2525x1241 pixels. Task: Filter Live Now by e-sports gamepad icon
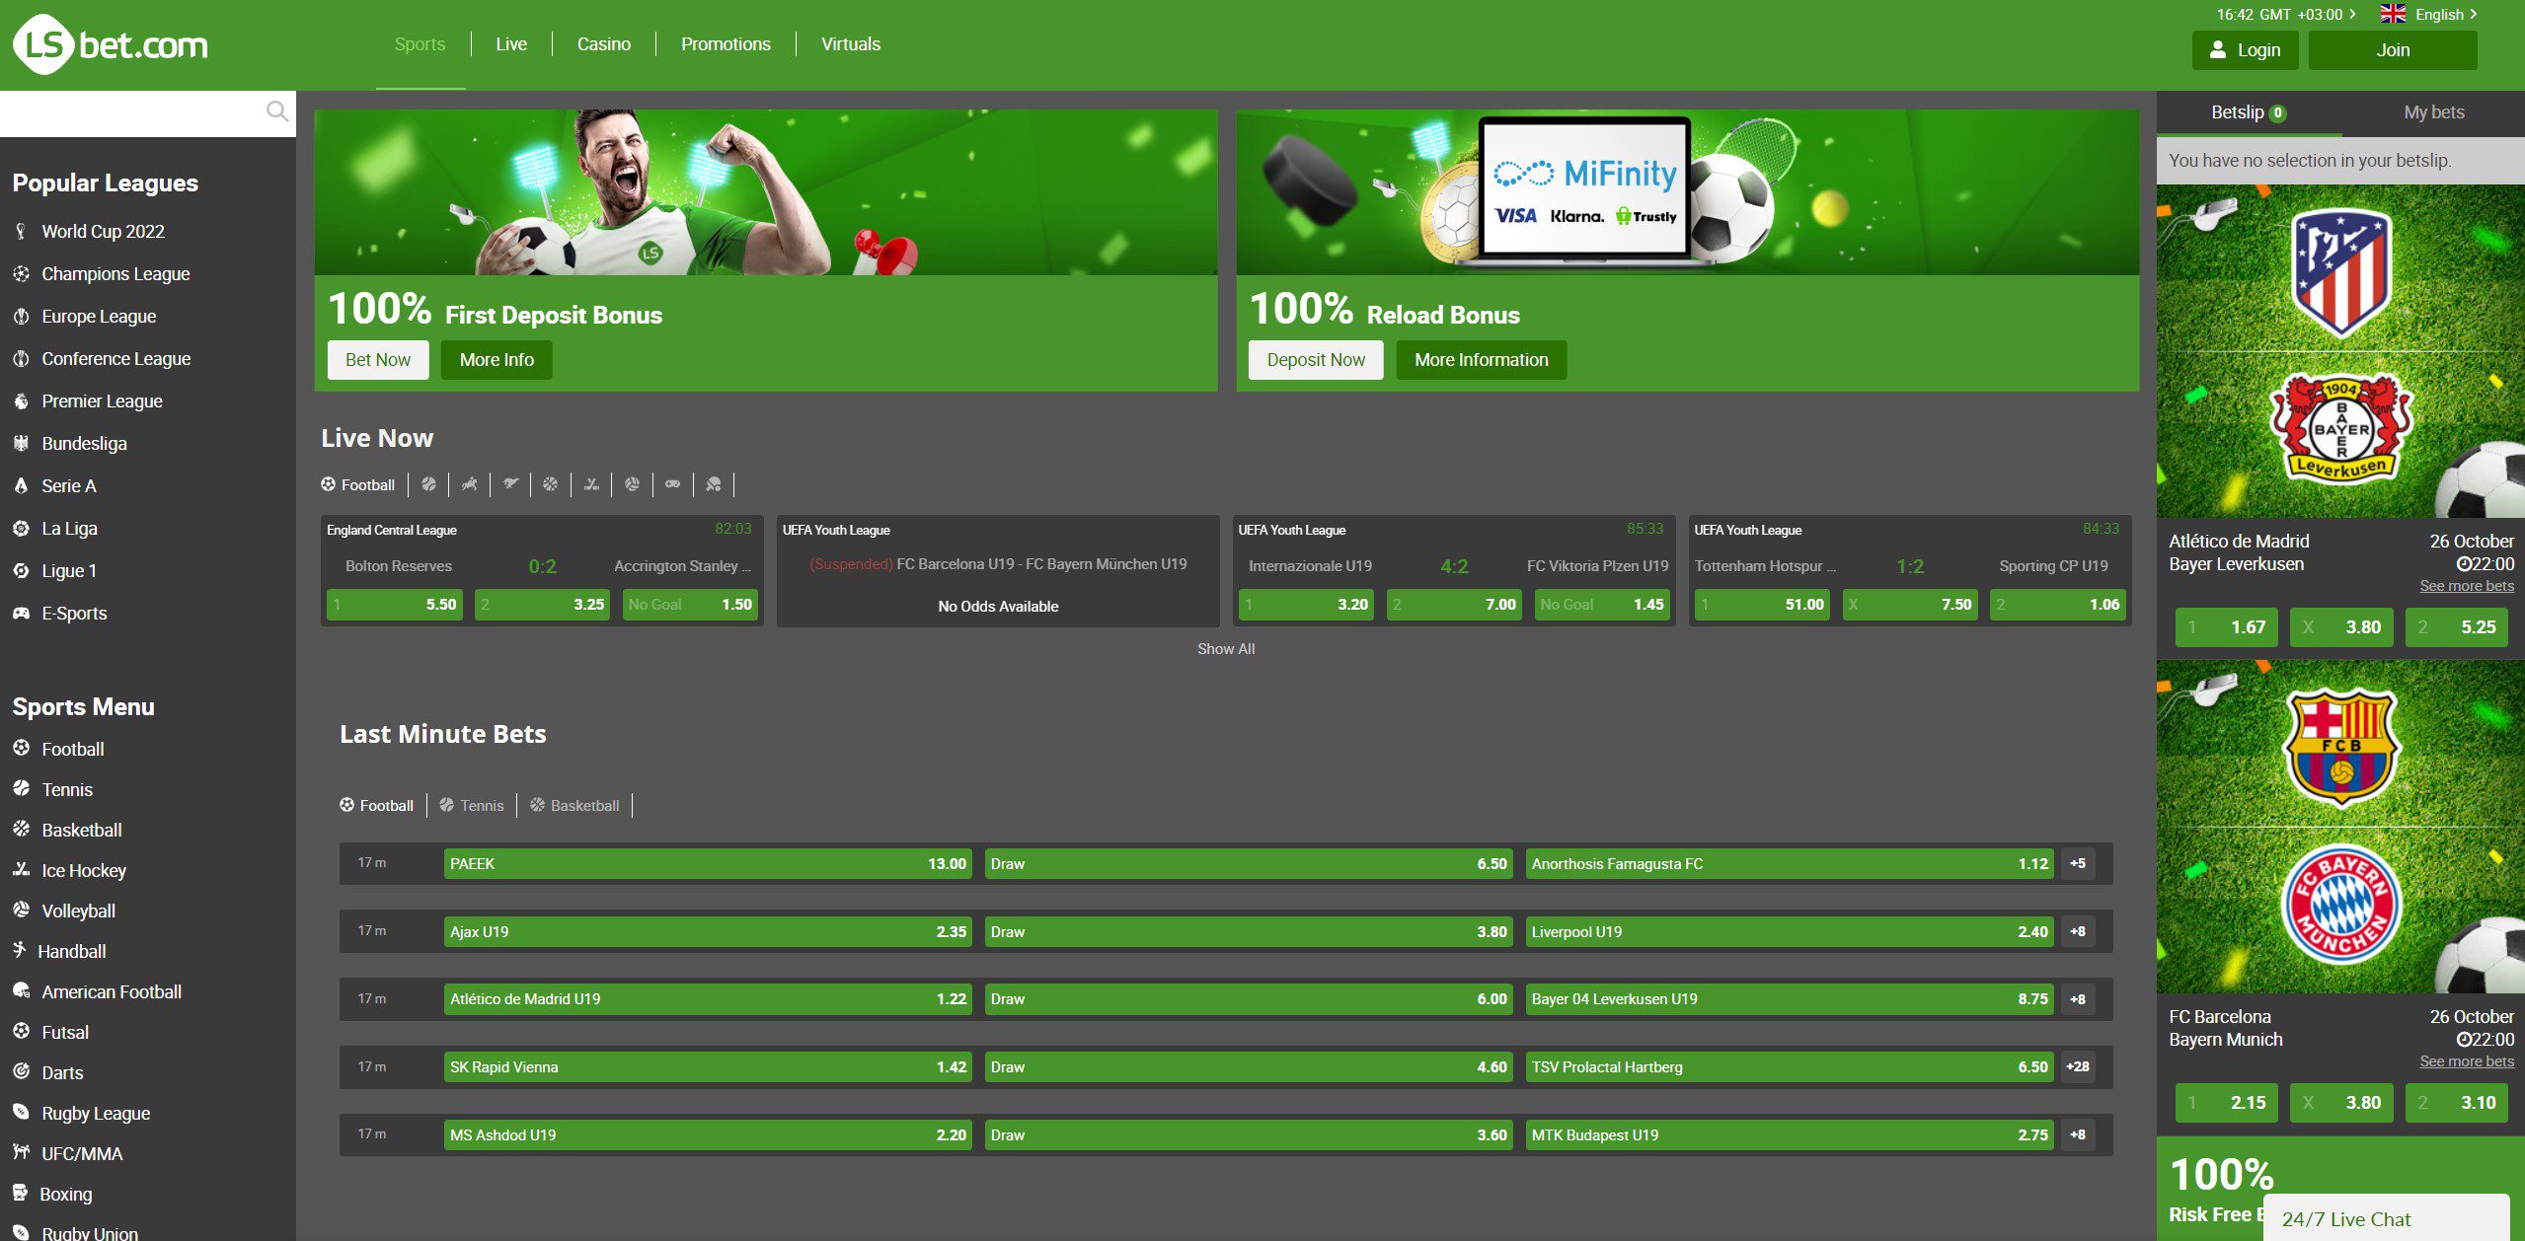click(672, 484)
